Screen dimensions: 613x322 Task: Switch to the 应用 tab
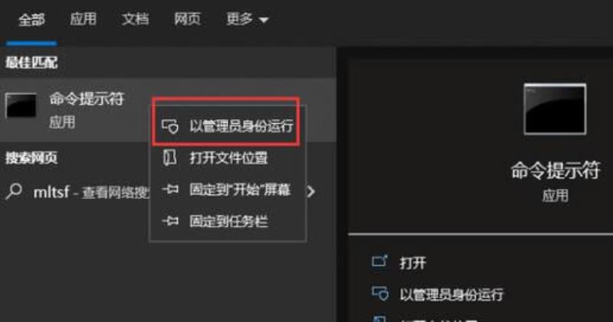click(x=83, y=18)
